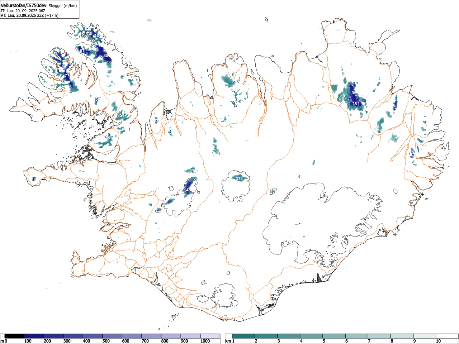Click the "101" visibility value on the map
This screenshot has width=459, height=344.
pyautogui.click(x=356, y=103)
